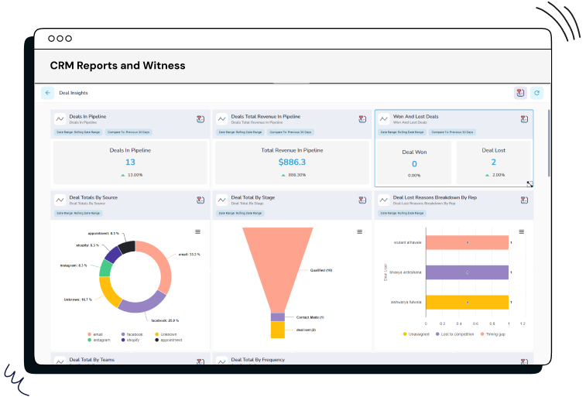Refresh the Deal Insights dashboard
This screenshot has width=586, height=397.
(536, 93)
